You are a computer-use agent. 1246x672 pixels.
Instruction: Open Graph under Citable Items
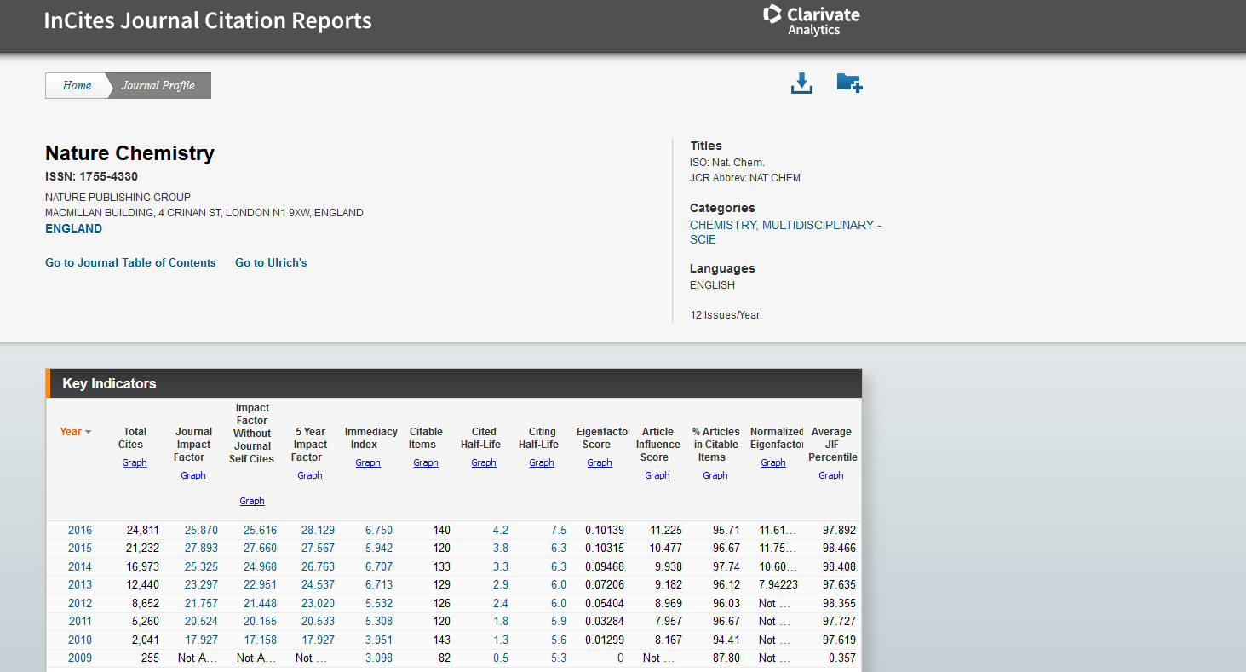coord(426,462)
